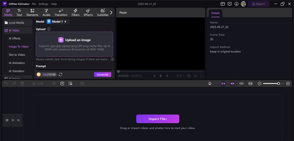Toggle the timeline linkage icon
This screenshot has height=141, width=294.
[x=241, y=84]
